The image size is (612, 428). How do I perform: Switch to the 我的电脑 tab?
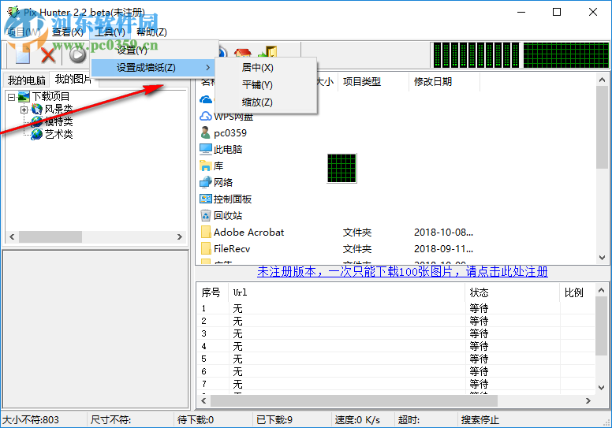coord(27,80)
